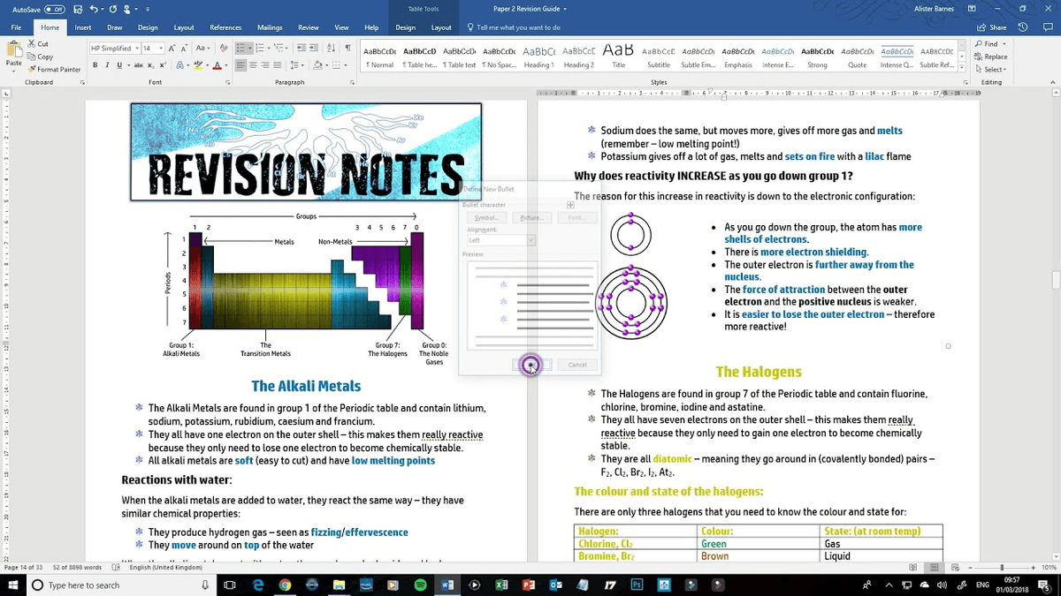Viewport: 1061px width, 596px height.
Task: Click the Increase Indent icon
Action: click(314, 49)
